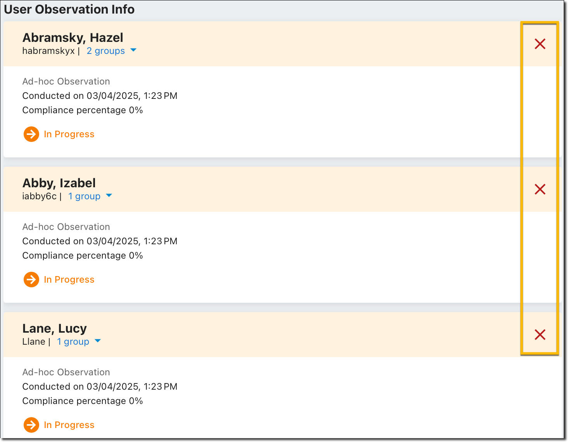
Task: Open the "1 group" link for iabby6c
Action: point(84,196)
